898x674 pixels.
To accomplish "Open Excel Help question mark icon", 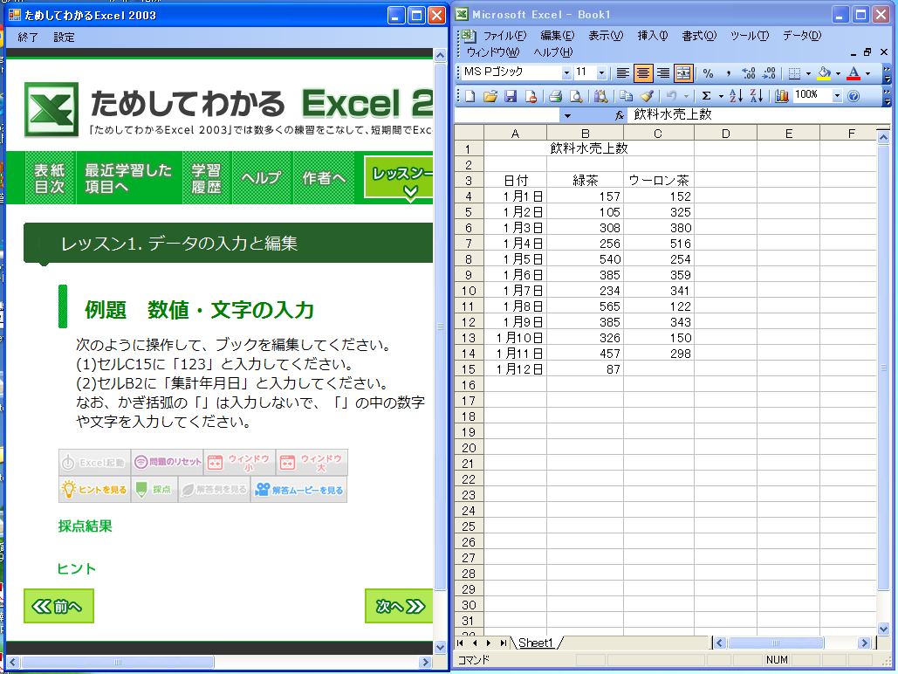I will pyautogui.click(x=853, y=96).
